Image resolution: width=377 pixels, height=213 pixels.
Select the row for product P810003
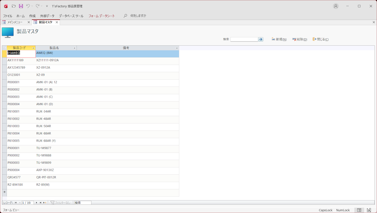coord(5,126)
